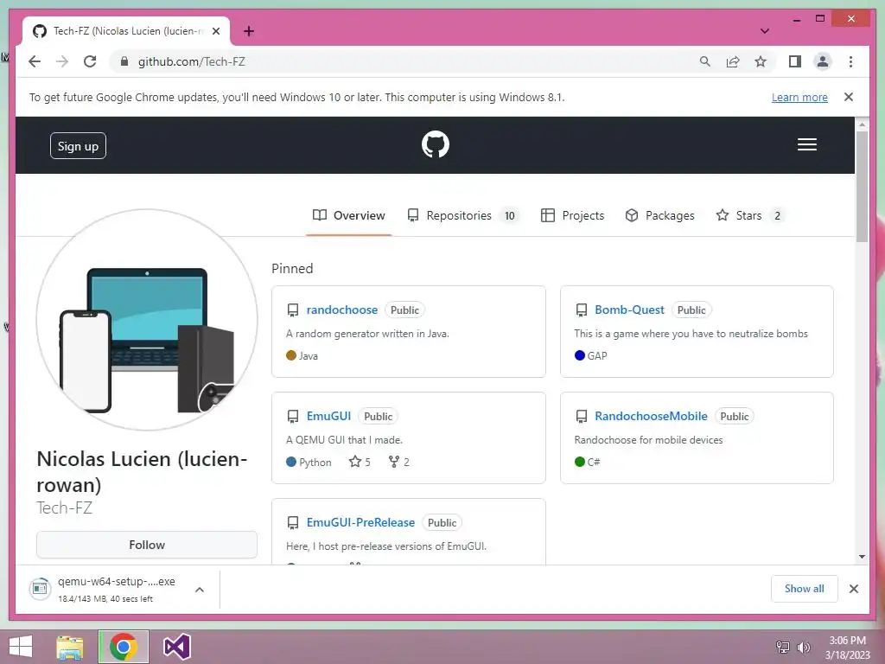The image size is (885, 664).
Task: Click the 'A QEMU GUI that I made.' description
Action: click(344, 440)
